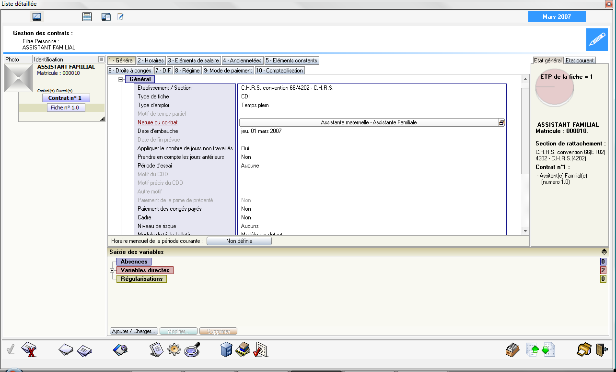
Task: Select the Absences tree item
Action: (134, 262)
